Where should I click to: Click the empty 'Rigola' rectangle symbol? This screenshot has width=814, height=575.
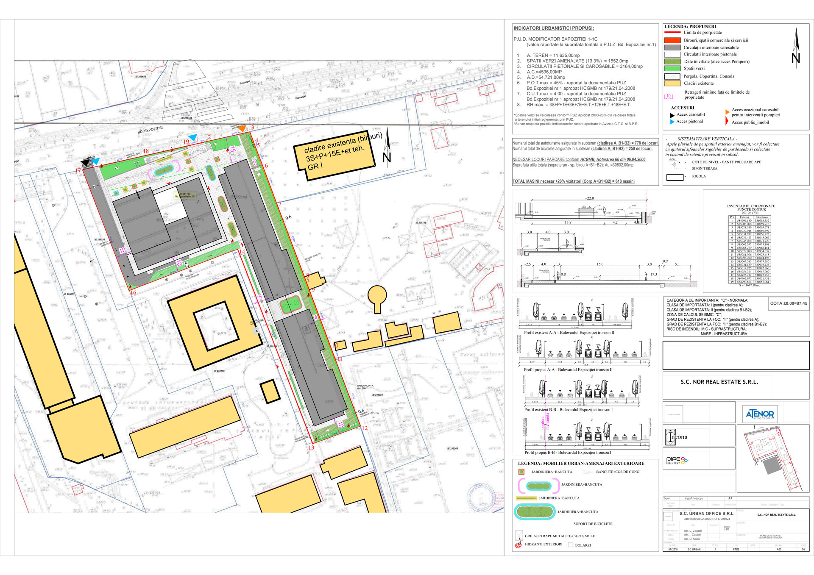675,177
